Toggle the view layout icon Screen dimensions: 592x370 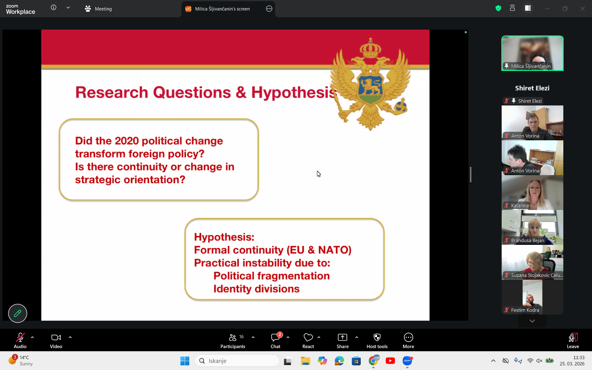(x=528, y=8)
